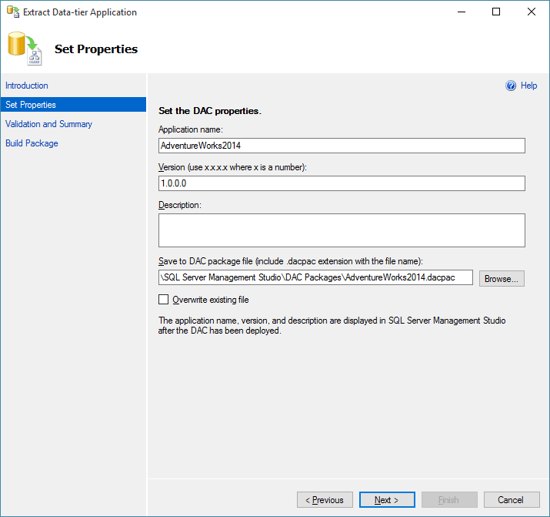
Task: Click the 'Application name:' label
Action: coord(191,129)
